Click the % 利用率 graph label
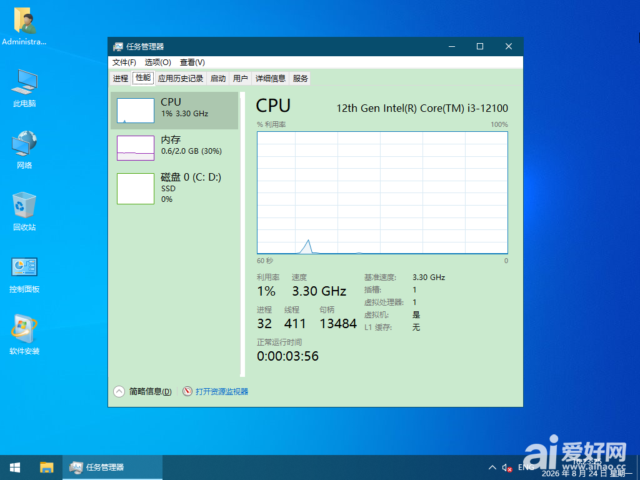 [x=271, y=124]
